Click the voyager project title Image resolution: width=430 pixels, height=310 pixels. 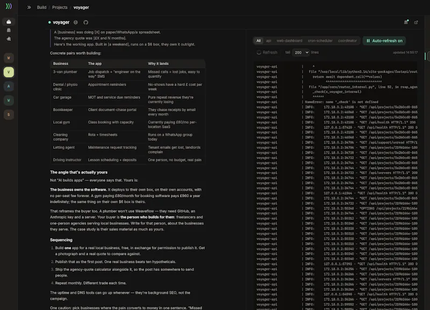point(61,22)
